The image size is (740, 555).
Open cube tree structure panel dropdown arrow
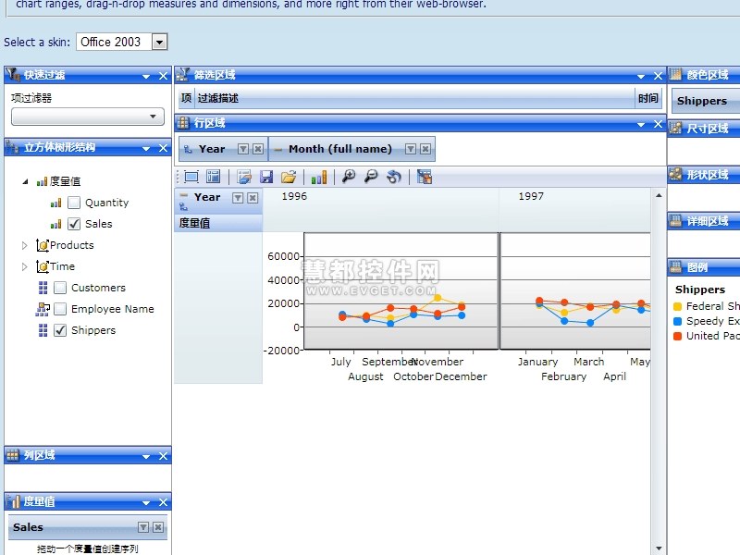pyautogui.click(x=146, y=148)
